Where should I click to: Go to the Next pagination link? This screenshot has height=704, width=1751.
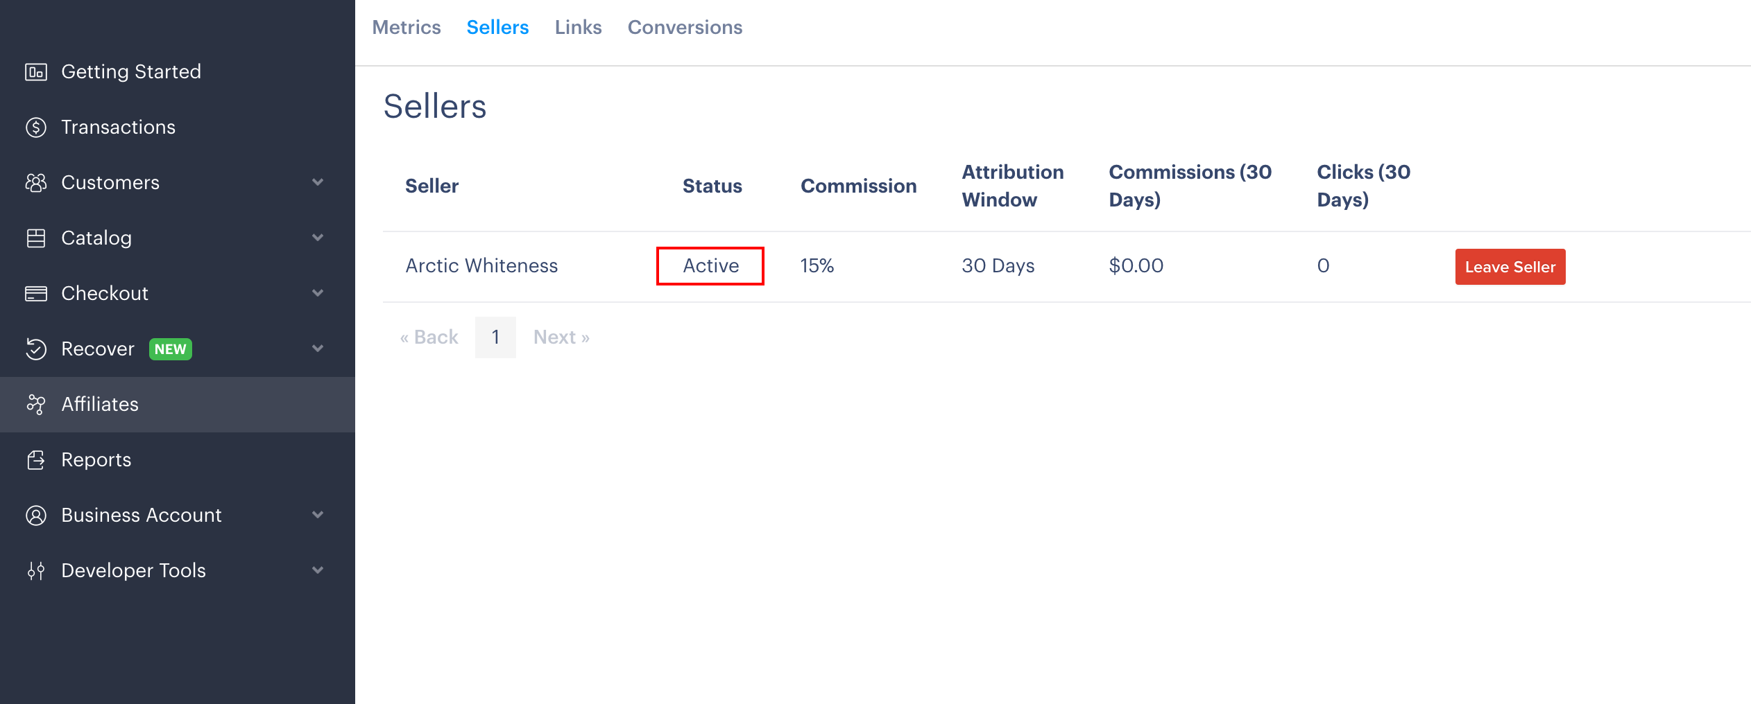coord(562,337)
